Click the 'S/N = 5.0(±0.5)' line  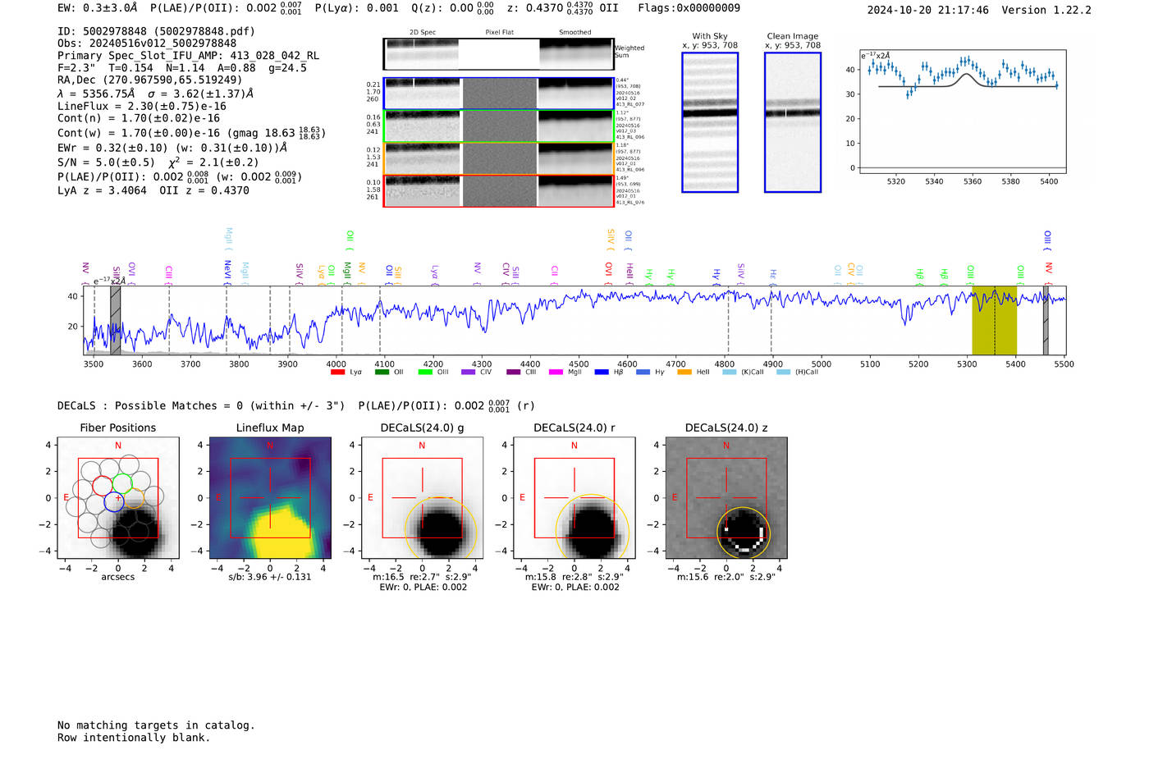point(158,162)
